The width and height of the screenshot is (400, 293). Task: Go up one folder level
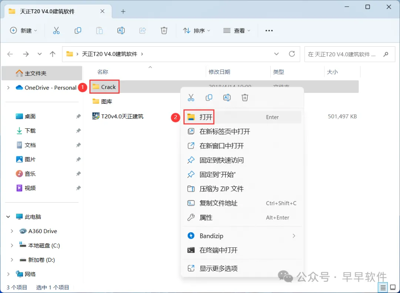[x=53, y=54]
